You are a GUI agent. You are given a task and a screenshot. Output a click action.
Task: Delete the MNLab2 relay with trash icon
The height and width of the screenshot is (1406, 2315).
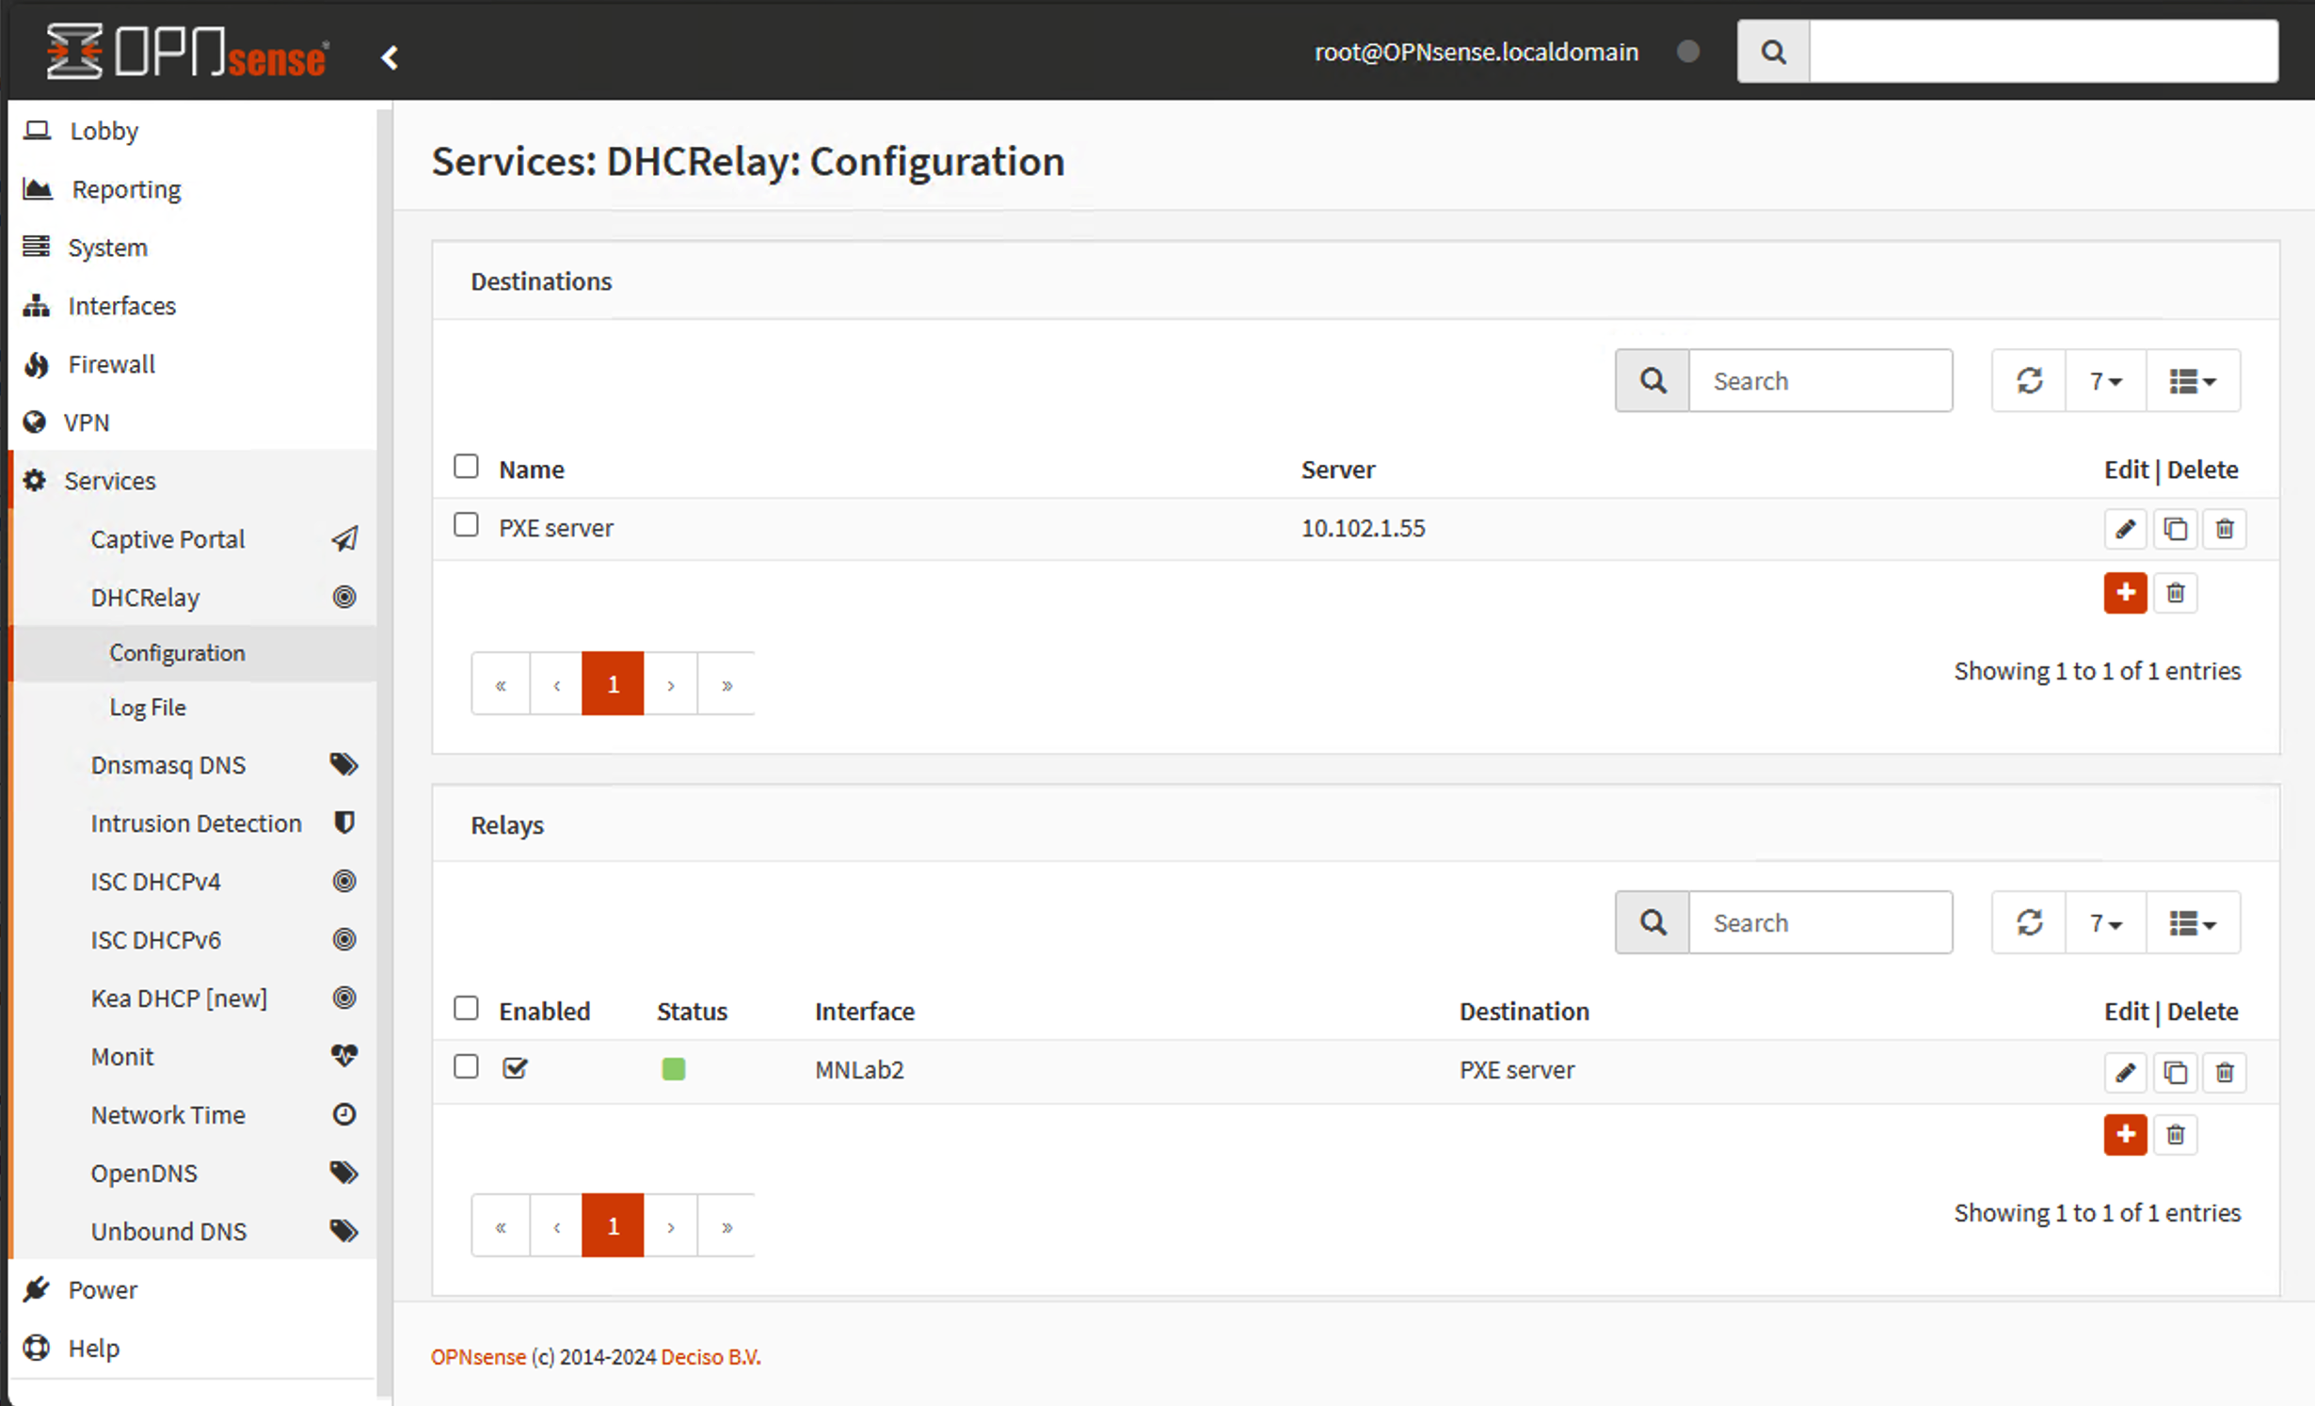pos(2224,1072)
